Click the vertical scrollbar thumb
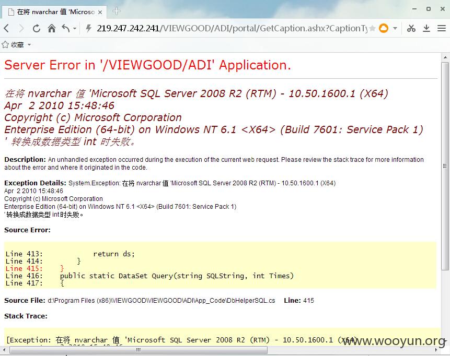Viewport: 450px width, 356px height. [445, 165]
